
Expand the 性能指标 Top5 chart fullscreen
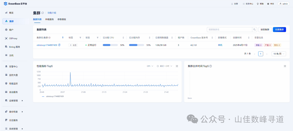[x=177, y=66]
